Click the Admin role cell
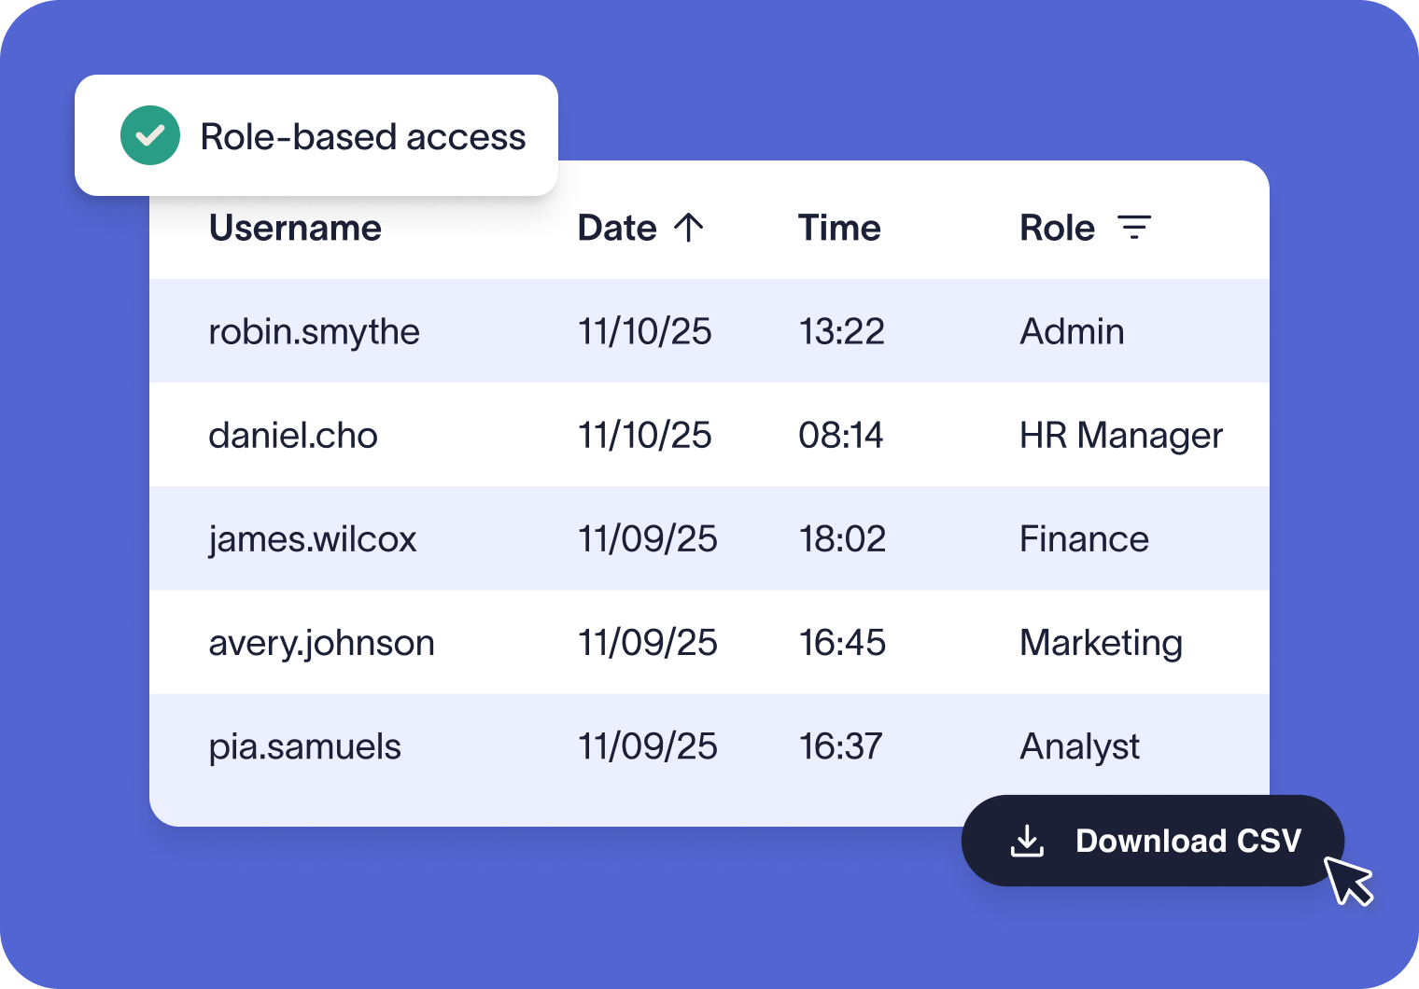 click(x=1072, y=331)
